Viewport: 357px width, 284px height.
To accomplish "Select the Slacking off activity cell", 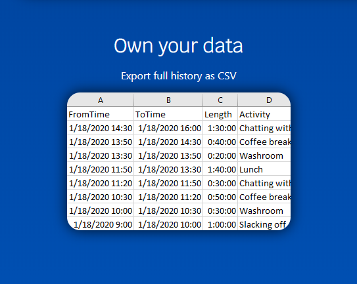I will [264, 224].
